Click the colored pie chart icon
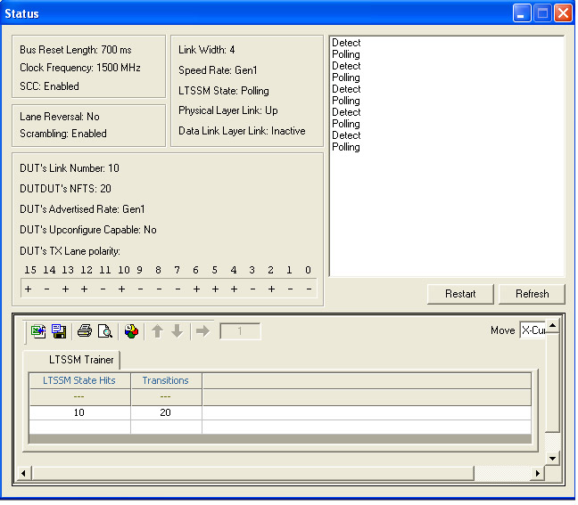Viewport: 578px width, 505px height. pos(131,332)
